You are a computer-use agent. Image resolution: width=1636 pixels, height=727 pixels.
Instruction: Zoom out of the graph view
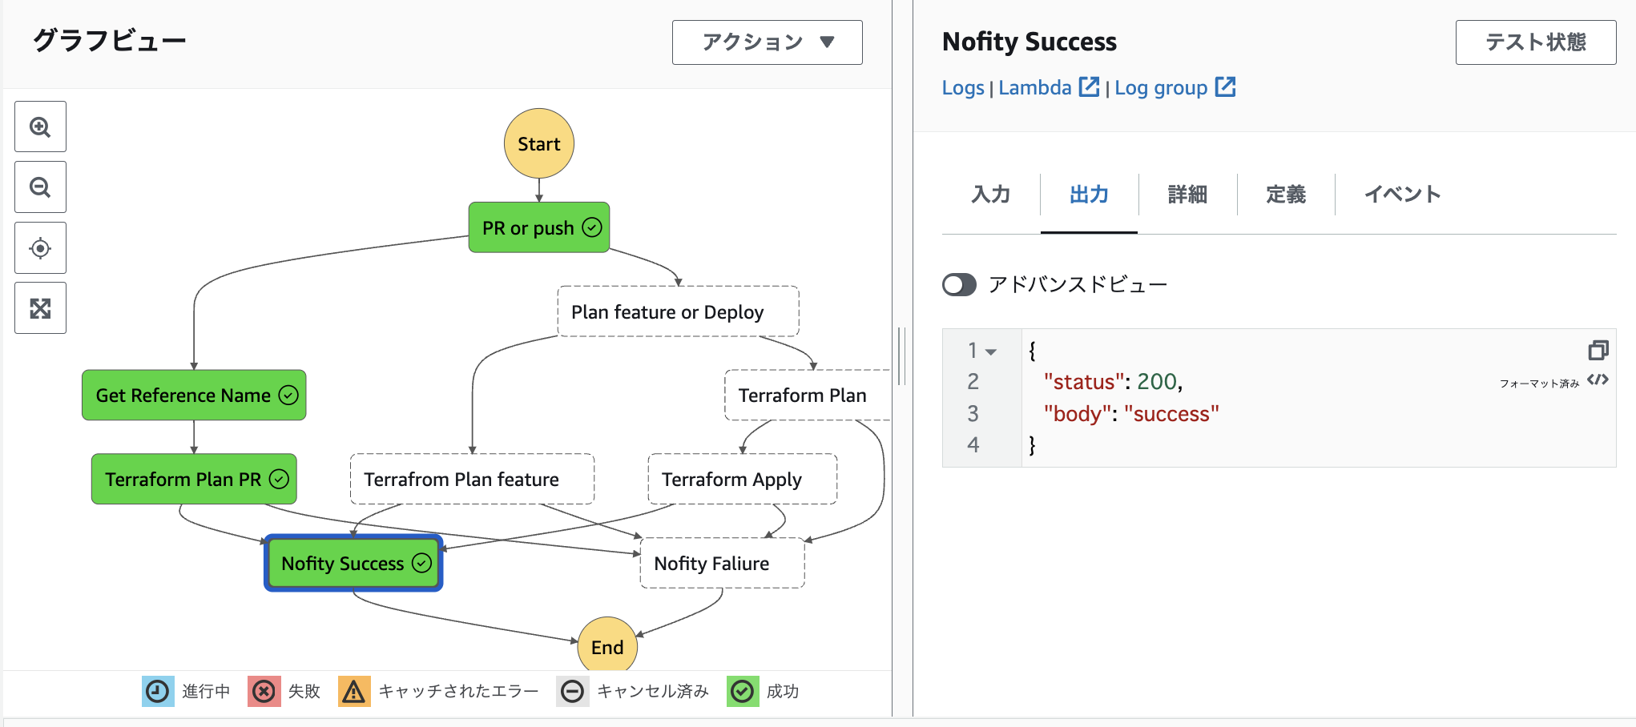point(40,187)
